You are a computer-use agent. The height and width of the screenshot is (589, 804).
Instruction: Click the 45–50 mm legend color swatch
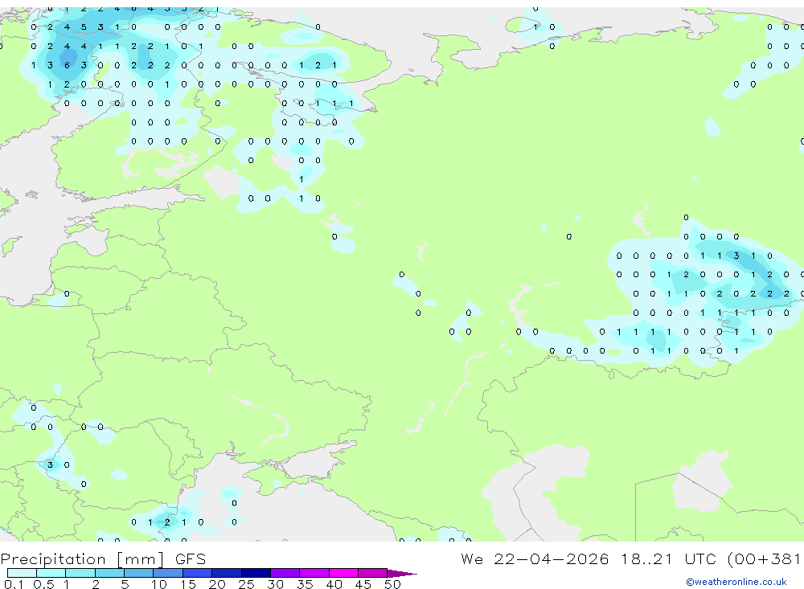coord(373,573)
